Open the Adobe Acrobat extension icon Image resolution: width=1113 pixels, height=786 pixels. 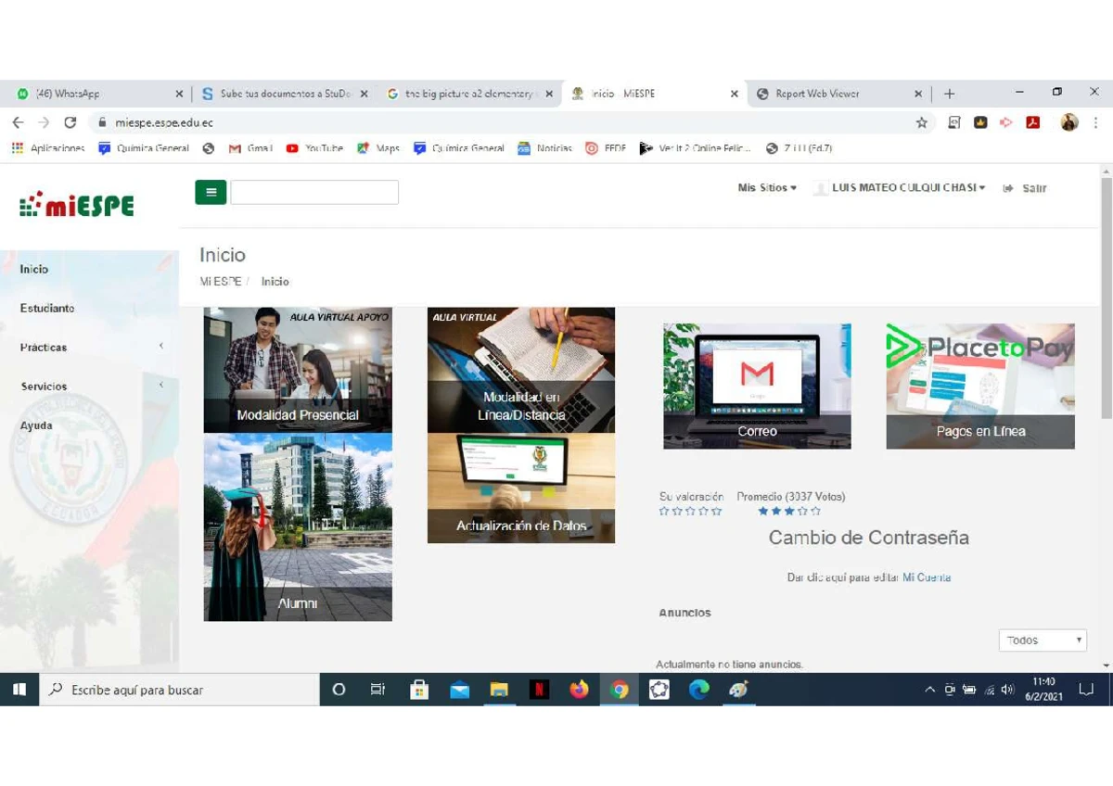point(1032,122)
